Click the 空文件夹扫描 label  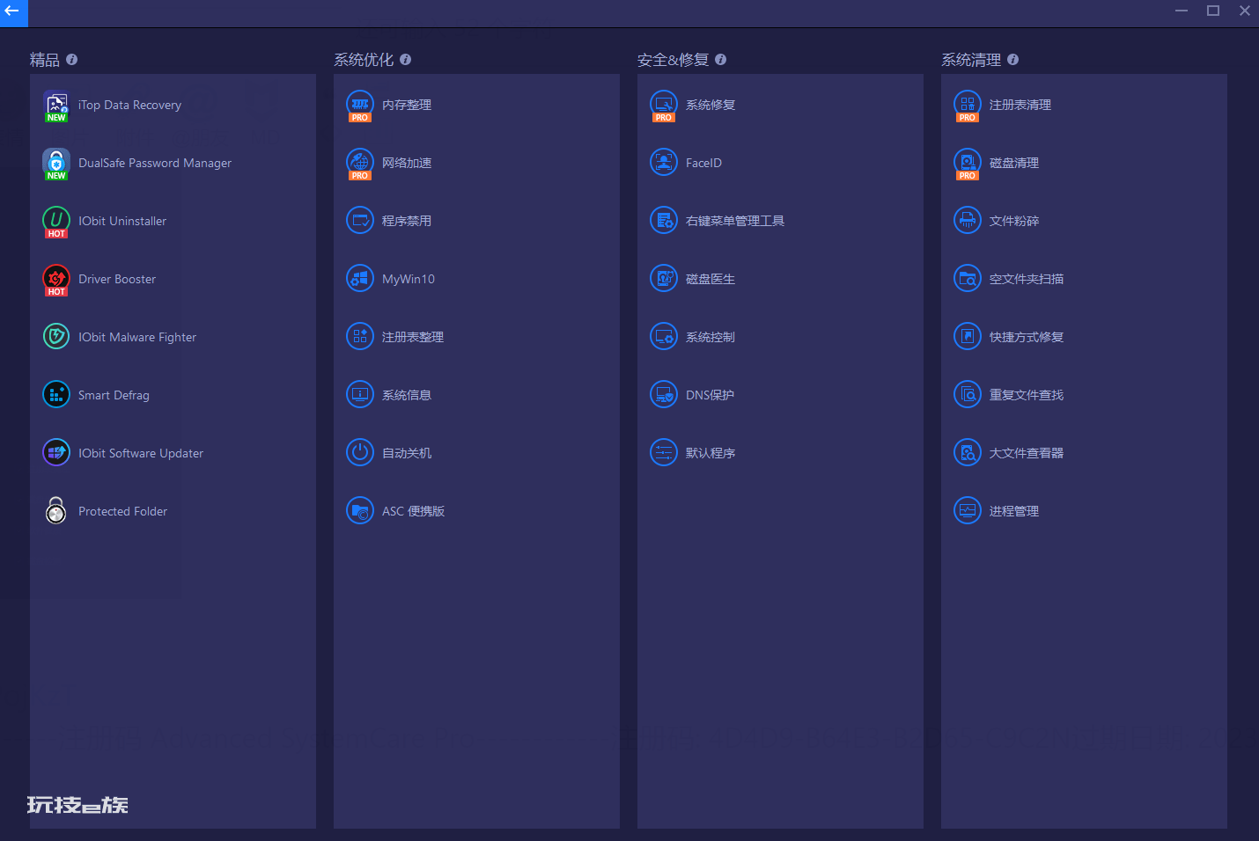point(1027,279)
